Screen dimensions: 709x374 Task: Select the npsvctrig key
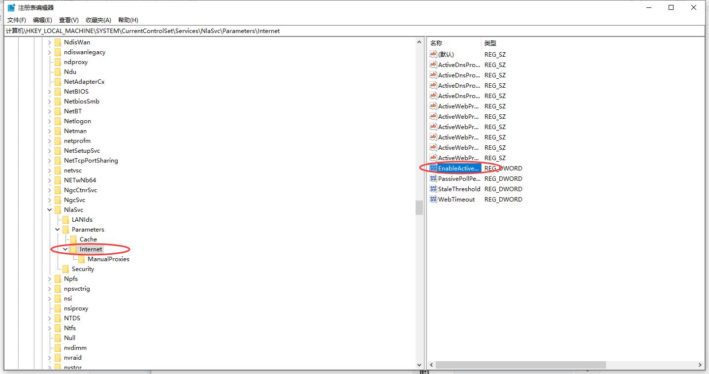(77, 289)
